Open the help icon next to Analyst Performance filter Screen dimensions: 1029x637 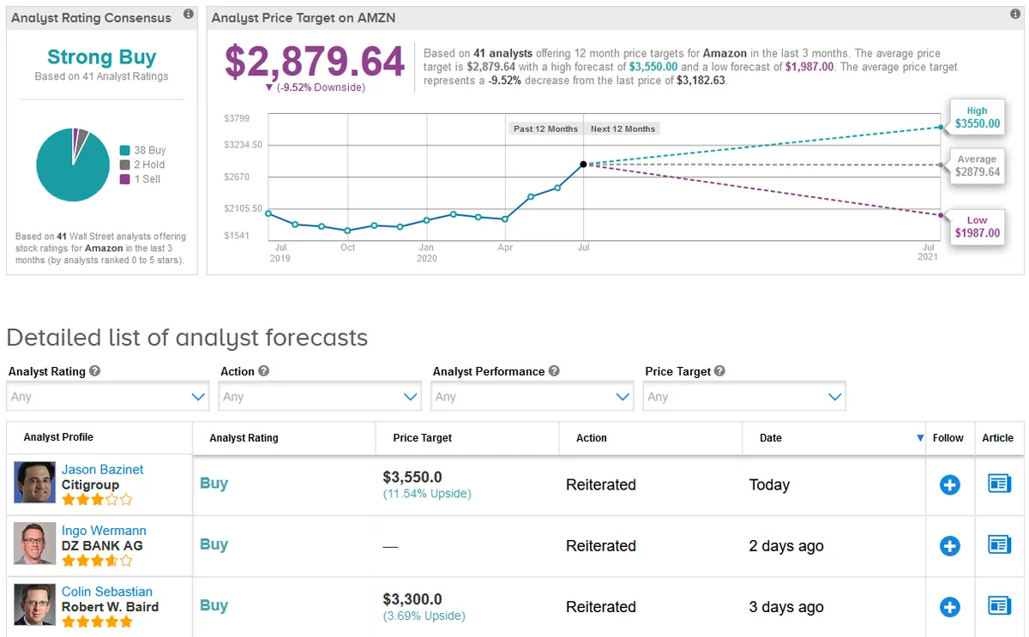(x=553, y=371)
